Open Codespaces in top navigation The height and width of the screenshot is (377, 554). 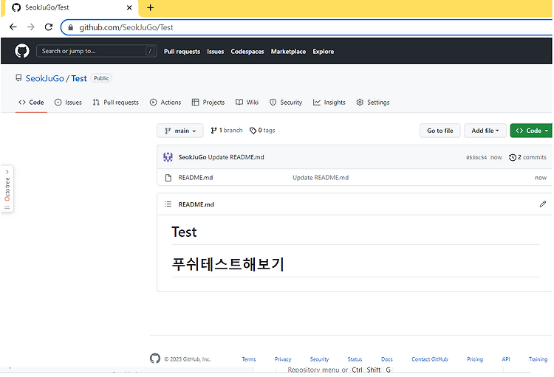tap(247, 52)
